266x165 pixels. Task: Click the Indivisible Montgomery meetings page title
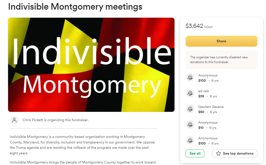(75, 7)
